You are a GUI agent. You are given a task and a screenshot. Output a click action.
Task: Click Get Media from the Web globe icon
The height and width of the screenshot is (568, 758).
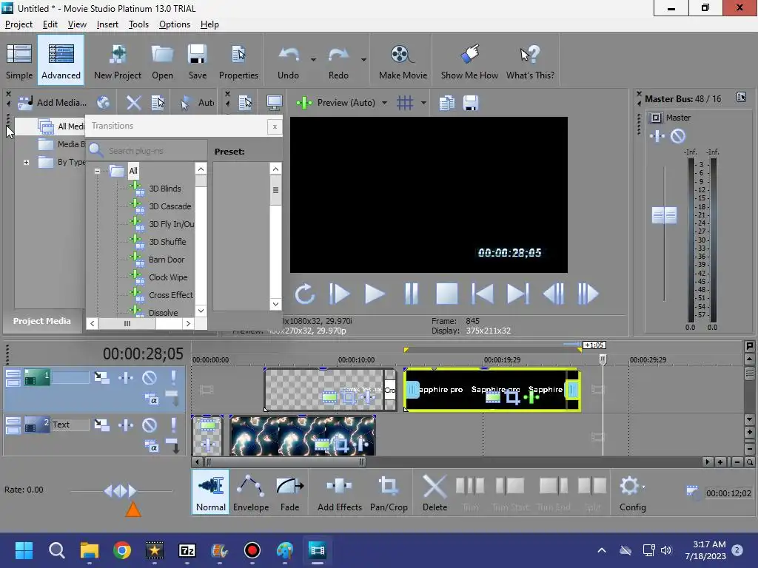pos(103,102)
